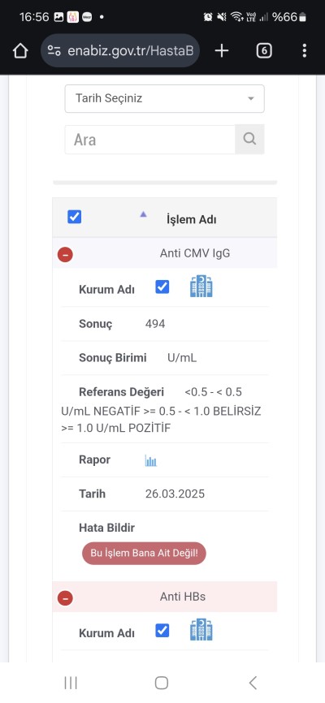Tap the Android back navigation button
The image size is (325, 703).
pyautogui.click(x=253, y=683)
